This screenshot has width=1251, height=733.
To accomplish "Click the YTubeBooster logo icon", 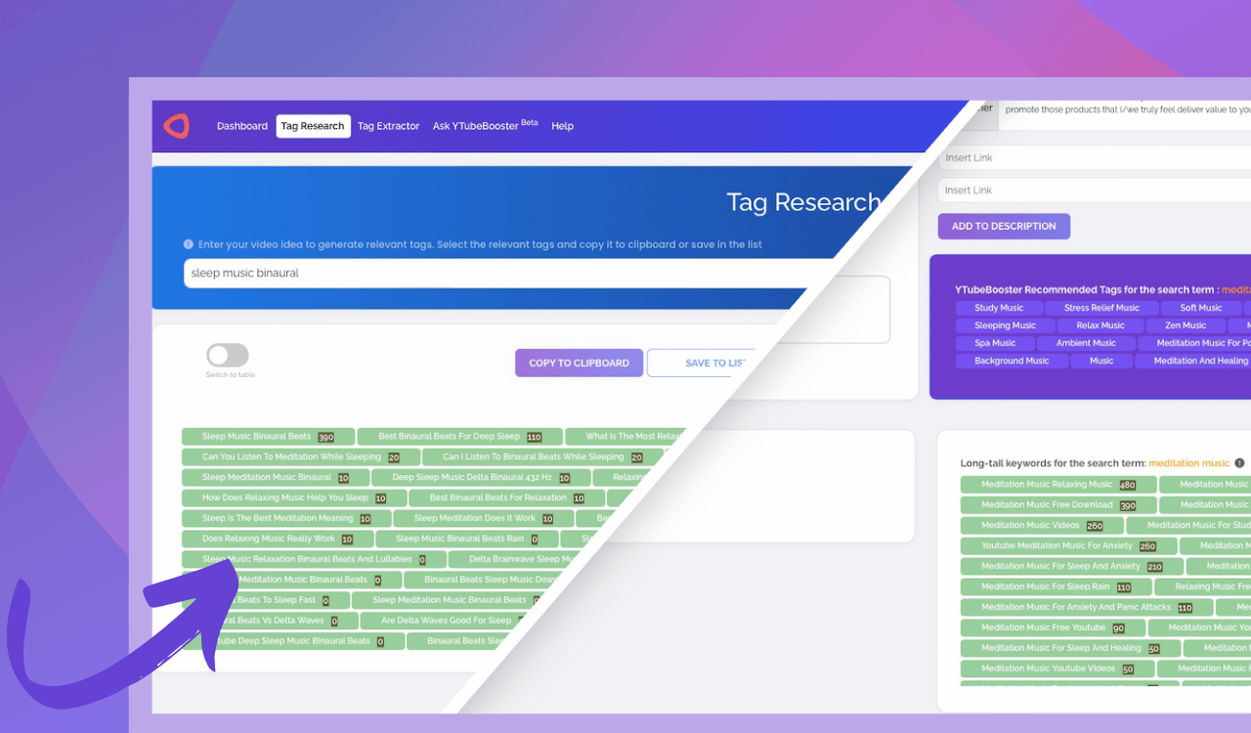I will (176, 125).
